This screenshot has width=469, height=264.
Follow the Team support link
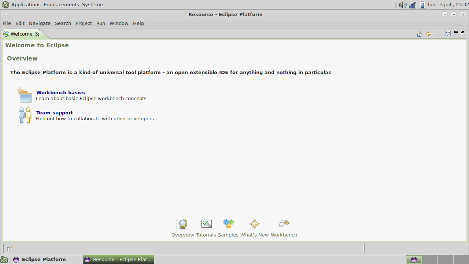55,113
